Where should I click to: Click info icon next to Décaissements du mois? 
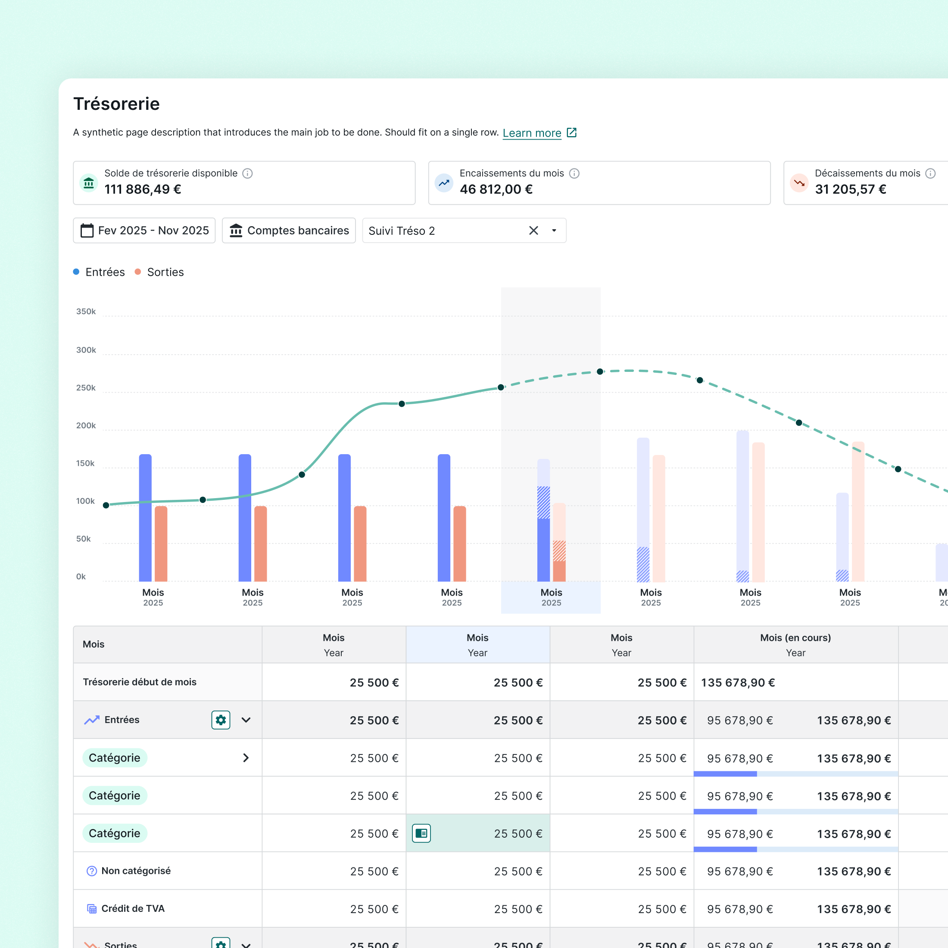click(930, 173)
